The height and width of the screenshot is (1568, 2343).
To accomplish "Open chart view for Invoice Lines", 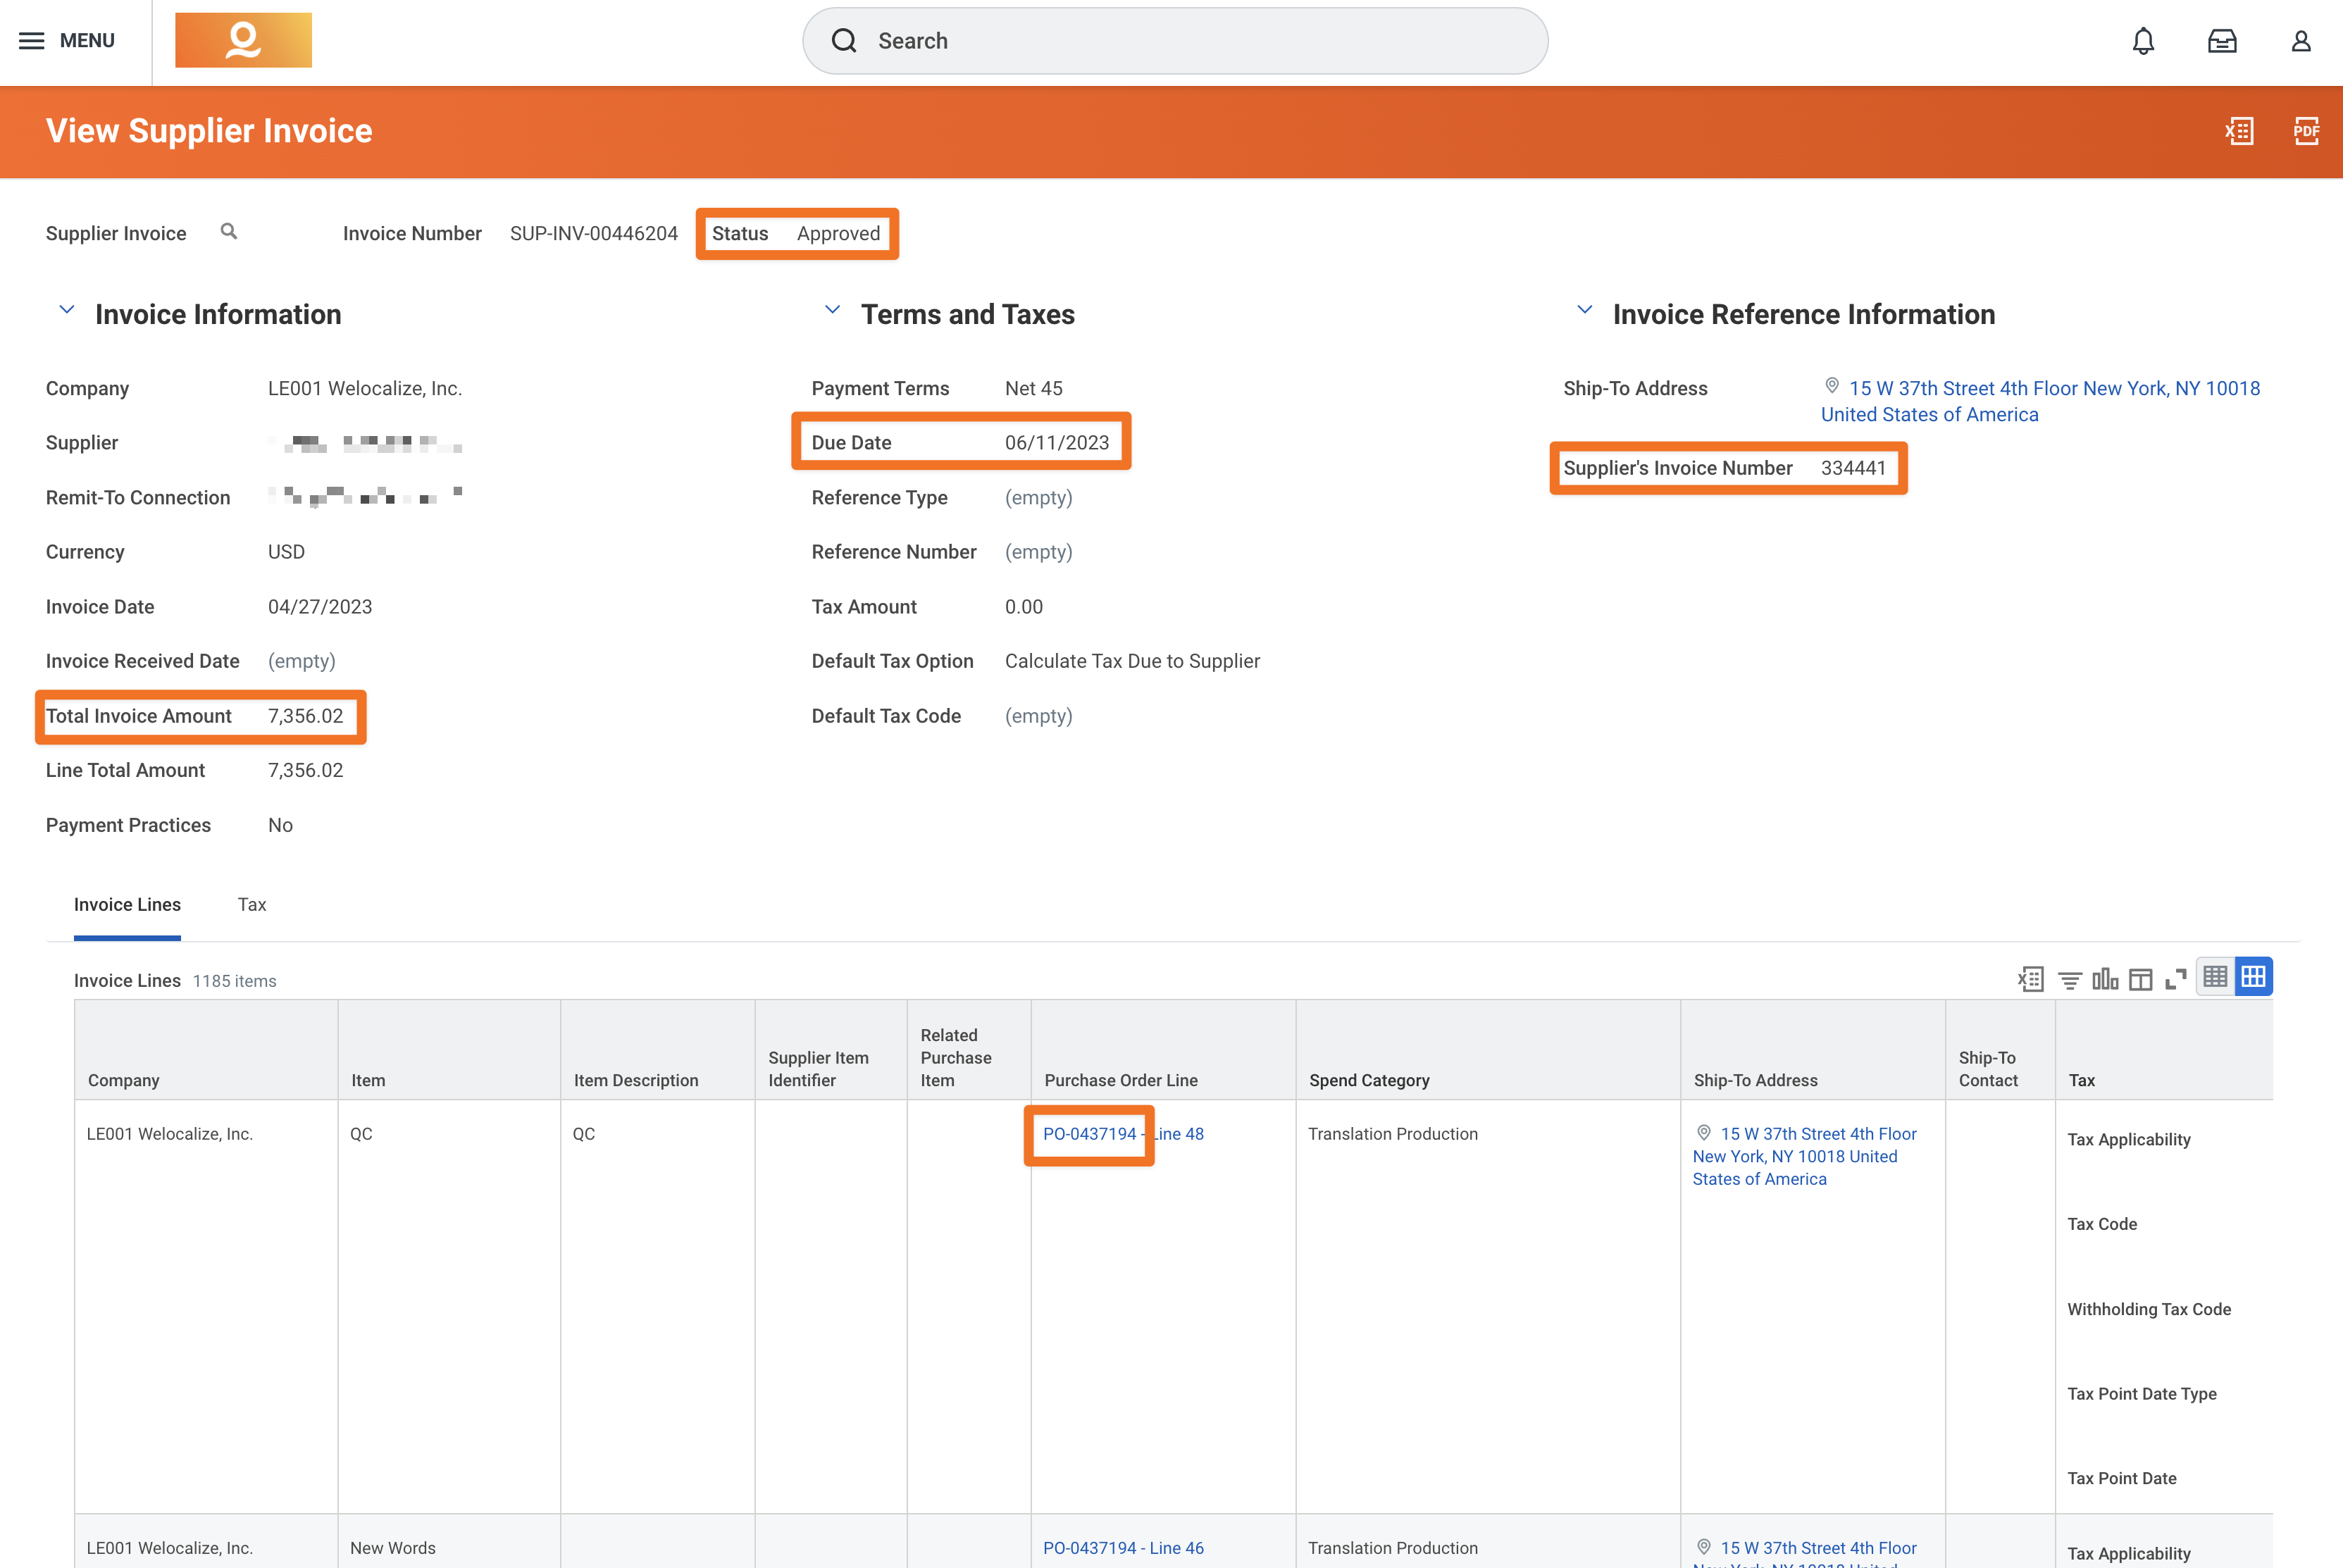I will (2104, 979).
